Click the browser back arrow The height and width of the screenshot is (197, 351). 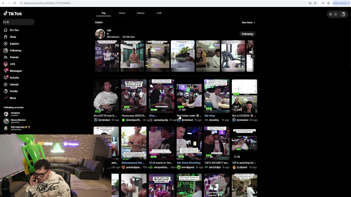[x=3, y=3]
